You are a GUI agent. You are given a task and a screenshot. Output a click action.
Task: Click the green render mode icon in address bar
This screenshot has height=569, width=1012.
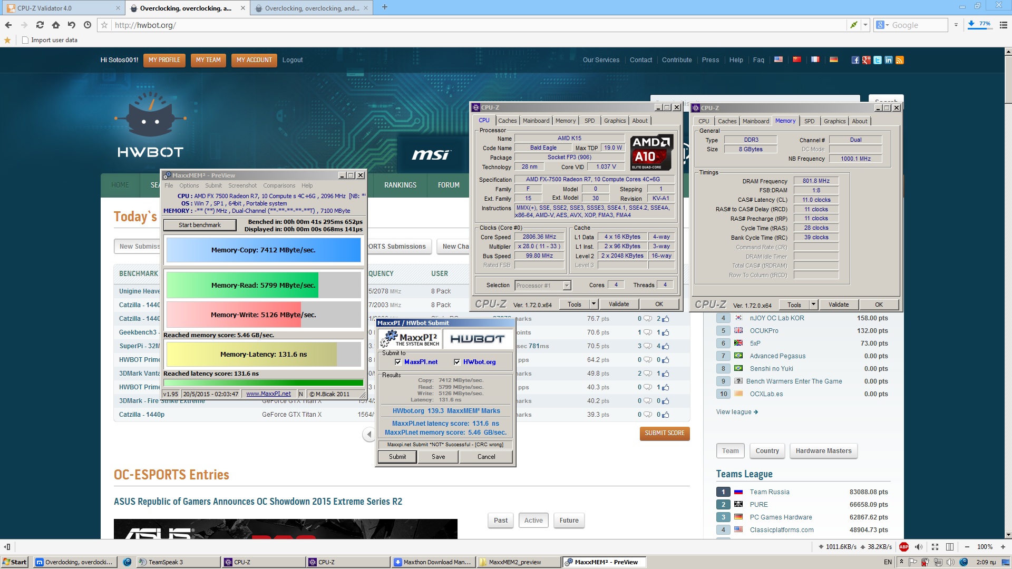[x=854, y=25]
